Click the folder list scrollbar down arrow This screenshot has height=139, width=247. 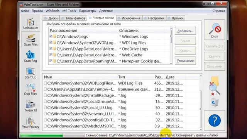[171, 63]
